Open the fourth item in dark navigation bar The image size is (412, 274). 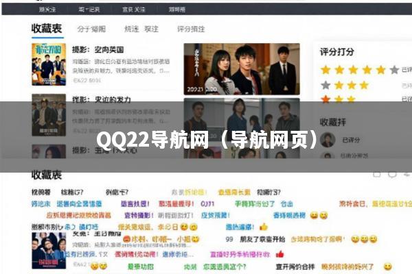[177, 10]
